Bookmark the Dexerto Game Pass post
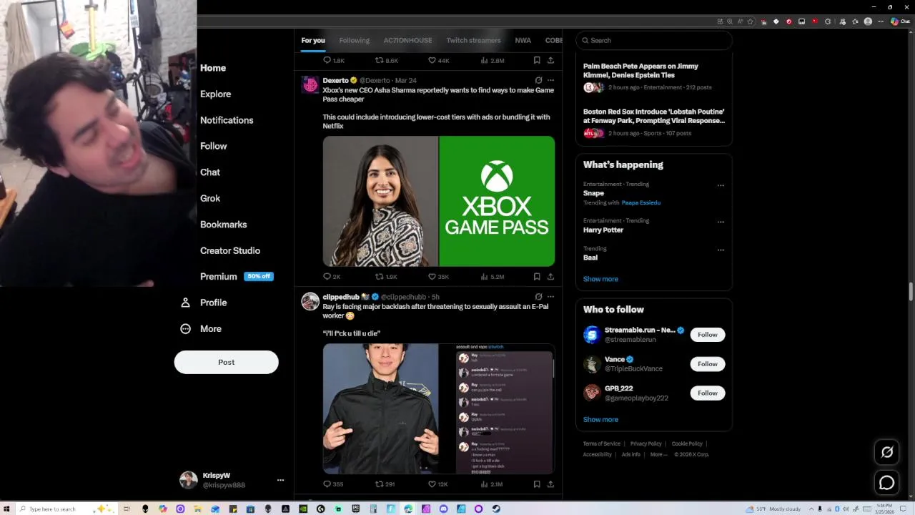Screen dimensions: 915x515 click(x=537, y=276)
